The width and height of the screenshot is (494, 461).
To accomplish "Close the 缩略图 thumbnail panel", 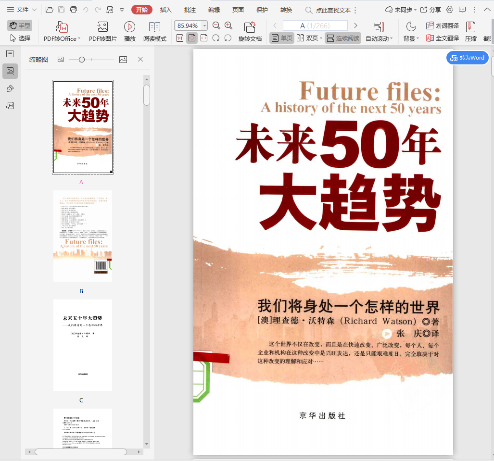I will [140, 59].
